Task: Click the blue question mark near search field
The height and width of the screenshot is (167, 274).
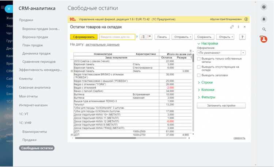Action: [x=137, y=37]
